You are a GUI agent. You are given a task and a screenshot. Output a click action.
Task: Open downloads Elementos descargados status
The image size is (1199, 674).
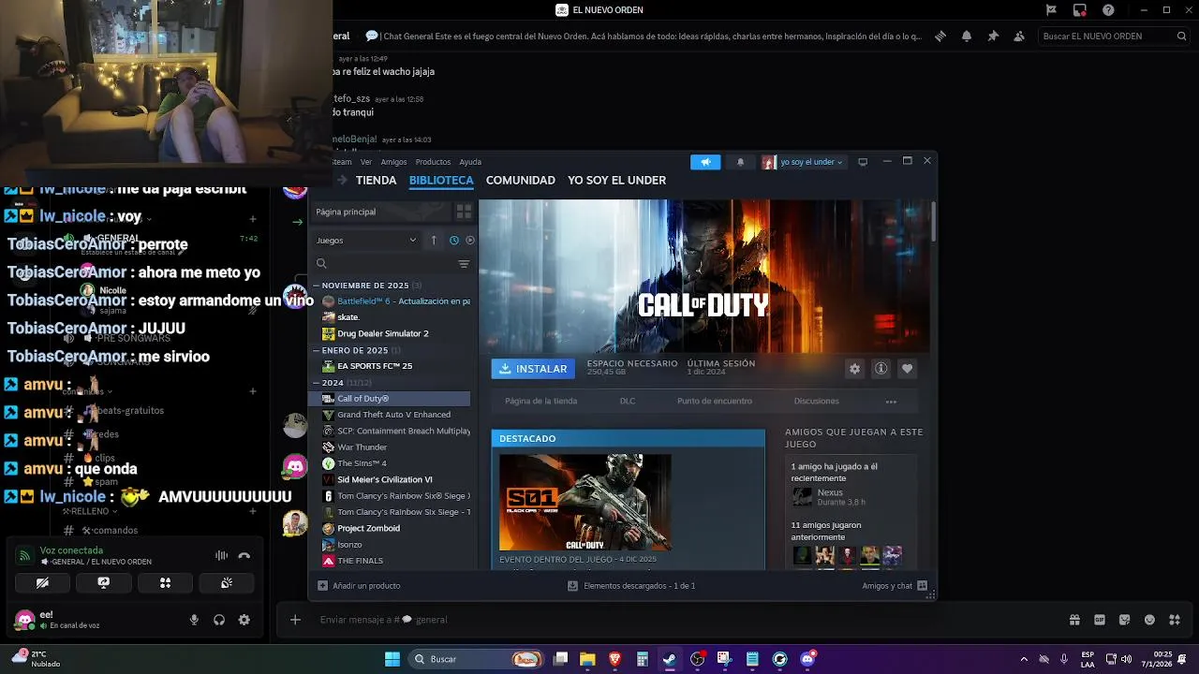(x=631, y=586)
